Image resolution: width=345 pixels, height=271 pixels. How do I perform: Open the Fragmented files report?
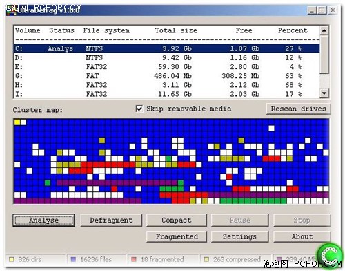(177, 236)
